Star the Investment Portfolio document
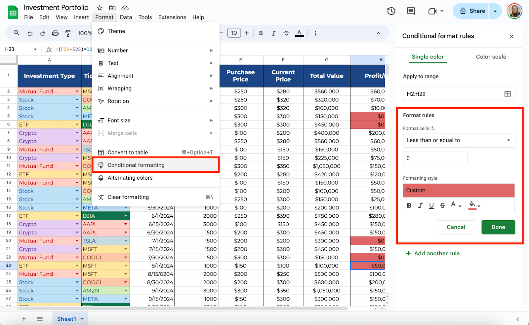The image size is (529, 325). click(100, 8)
